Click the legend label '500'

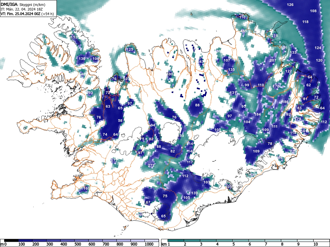pos(78,244)
